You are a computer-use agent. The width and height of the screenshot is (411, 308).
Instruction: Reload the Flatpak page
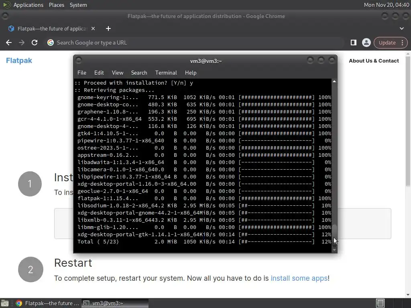(35, 43)
